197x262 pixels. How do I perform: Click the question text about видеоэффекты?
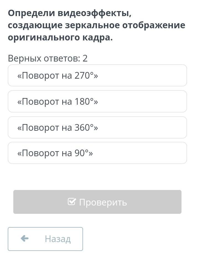[x=96, y=25]
